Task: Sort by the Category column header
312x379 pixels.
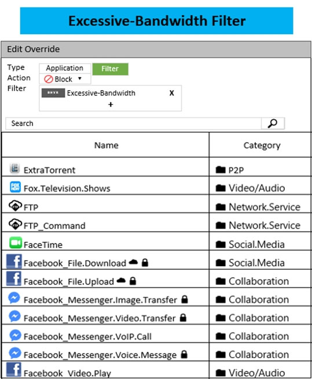Action: pos(262,145)
